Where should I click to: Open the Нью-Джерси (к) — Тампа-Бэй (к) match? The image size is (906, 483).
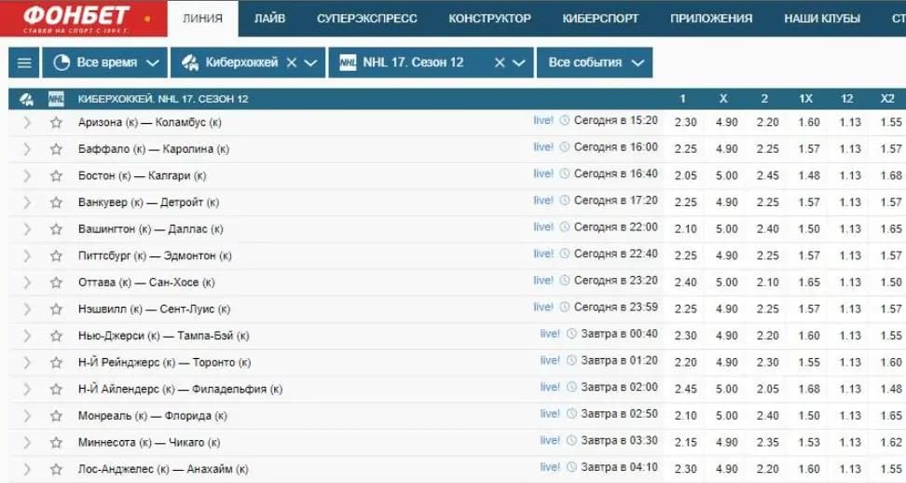pos(164,336)
